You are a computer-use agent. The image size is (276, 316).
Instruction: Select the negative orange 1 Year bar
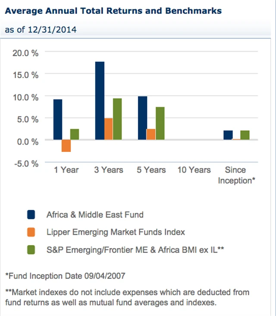click(x=66, y=146)
